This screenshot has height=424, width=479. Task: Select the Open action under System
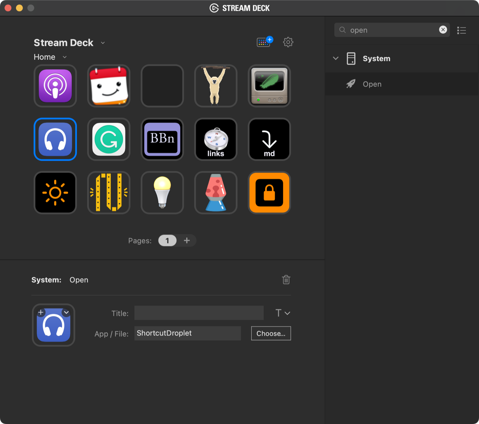(372, 84)
